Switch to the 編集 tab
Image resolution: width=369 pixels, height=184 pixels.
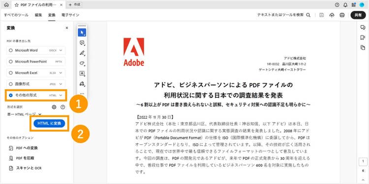(38, 15)
